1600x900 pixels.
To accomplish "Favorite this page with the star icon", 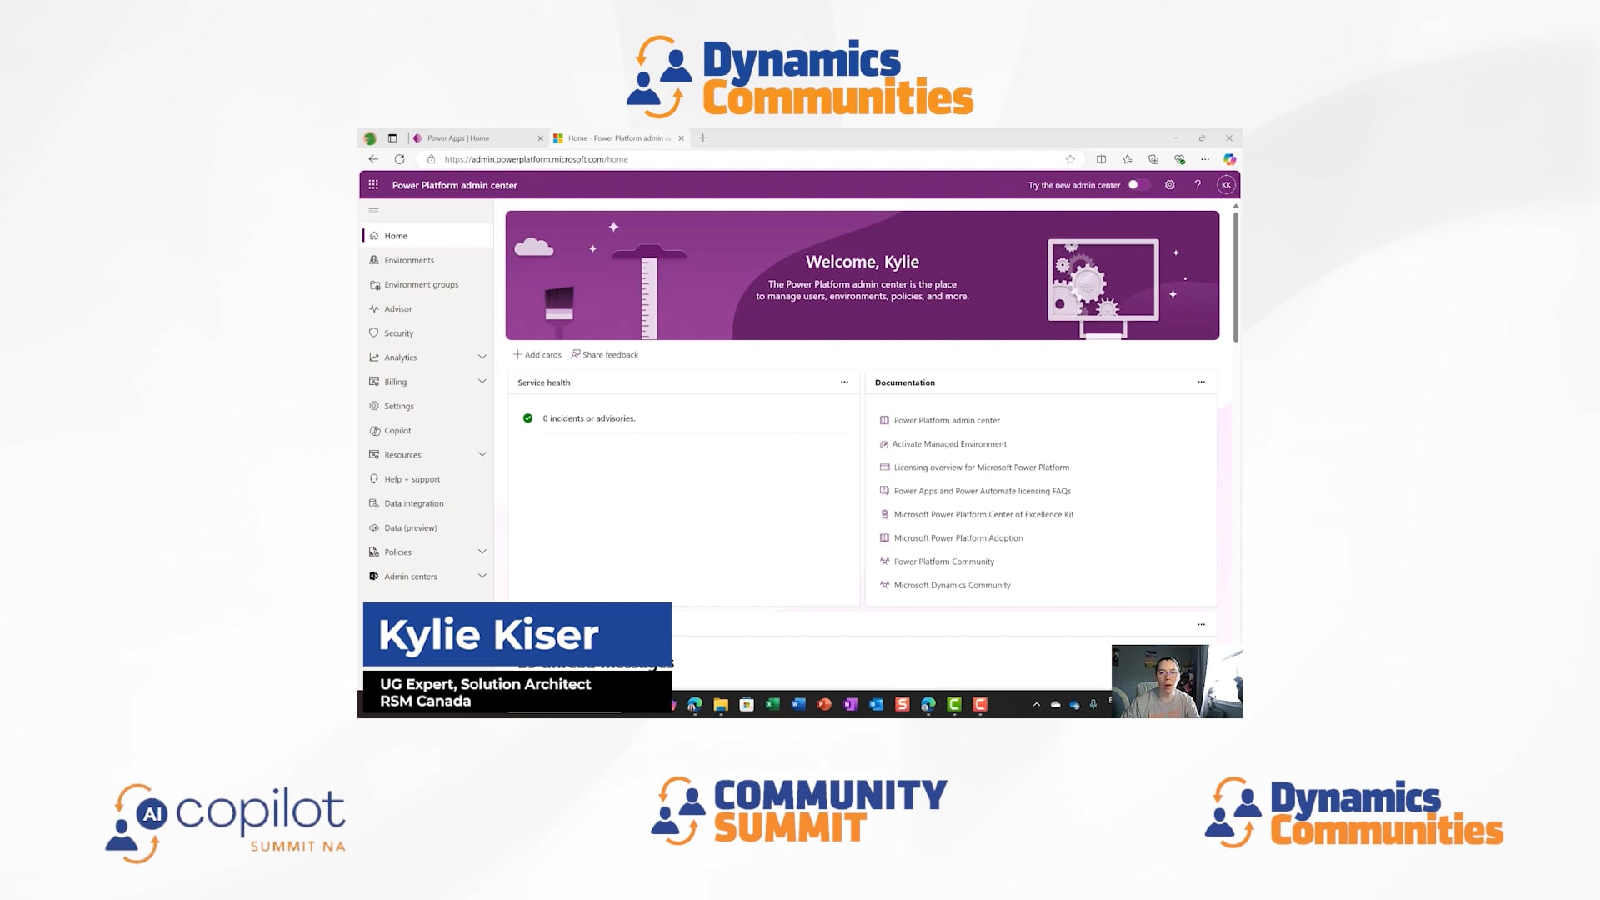I will point(1070,159).
